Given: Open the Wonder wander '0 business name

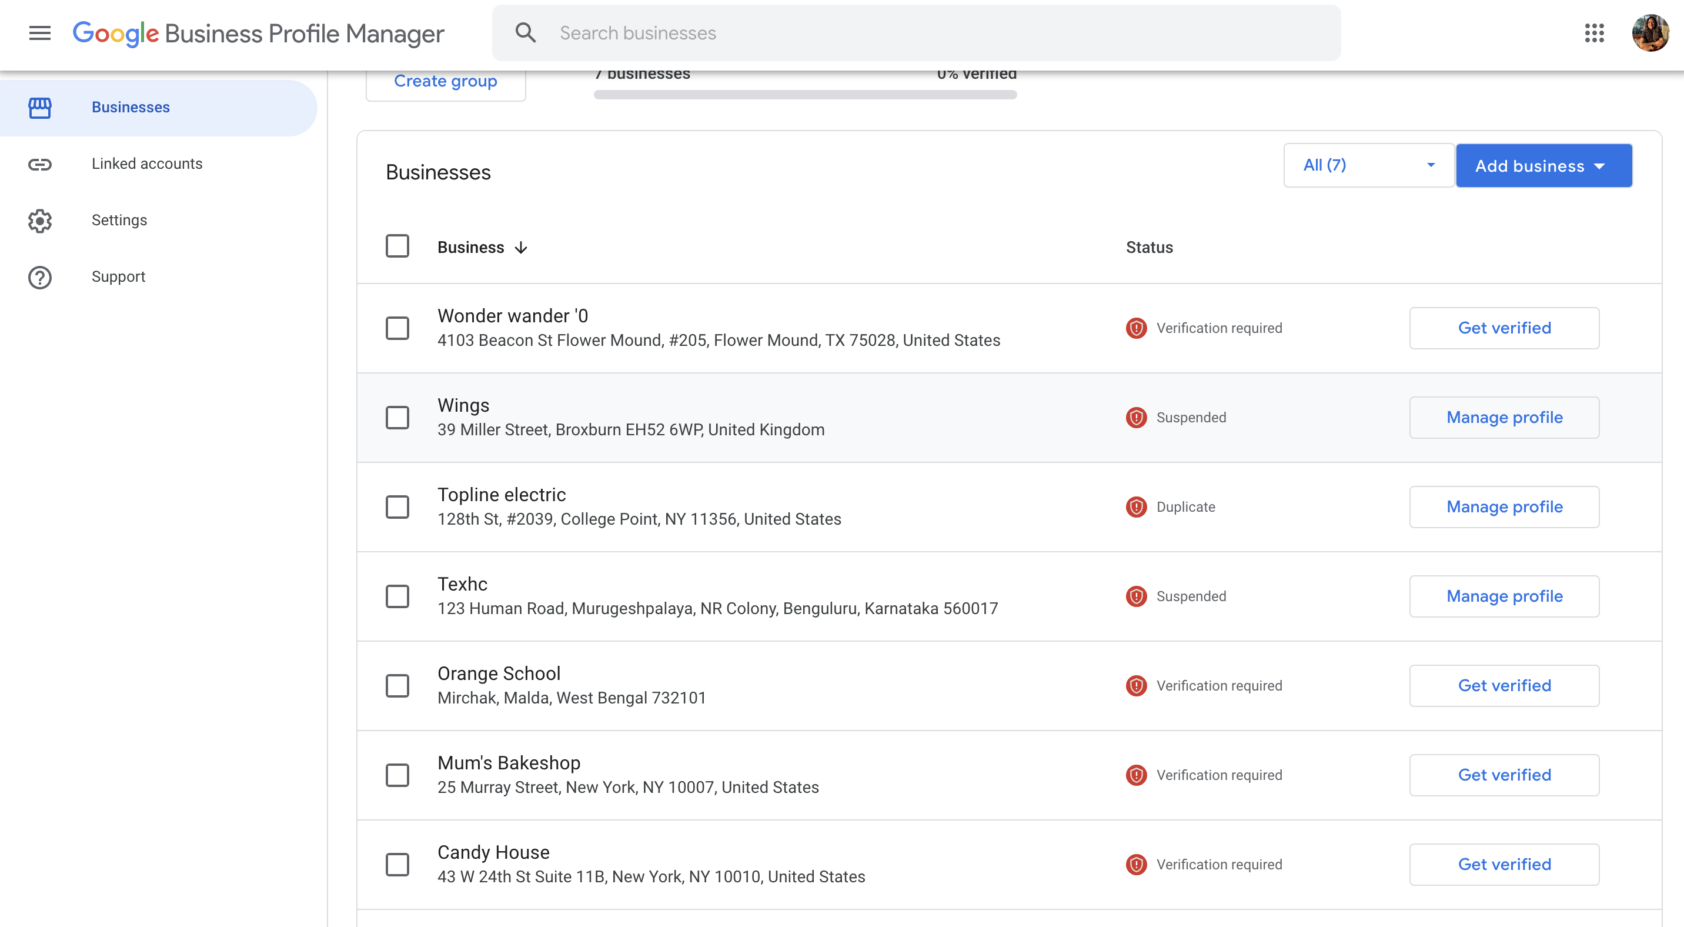Looking at the screenshot, I should point(513,316).
